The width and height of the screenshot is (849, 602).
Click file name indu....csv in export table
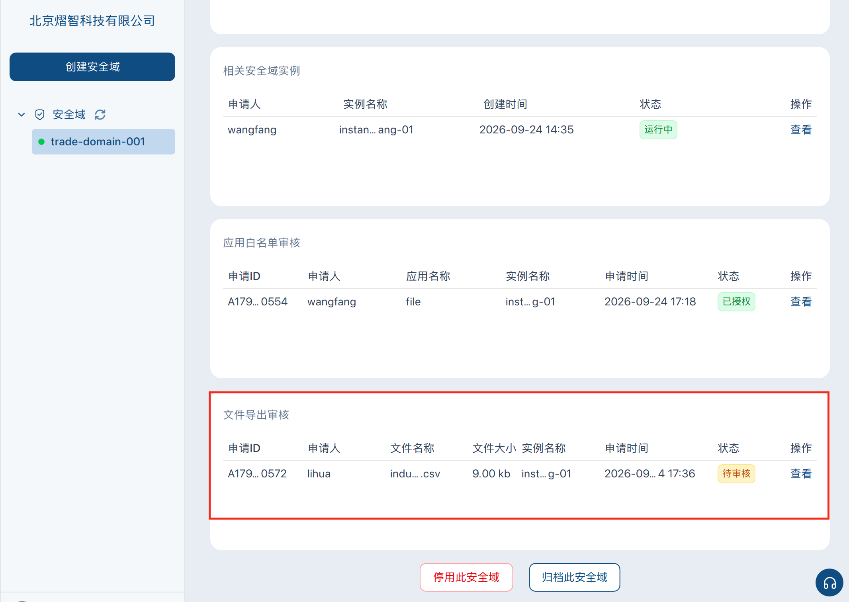[415, 474]
